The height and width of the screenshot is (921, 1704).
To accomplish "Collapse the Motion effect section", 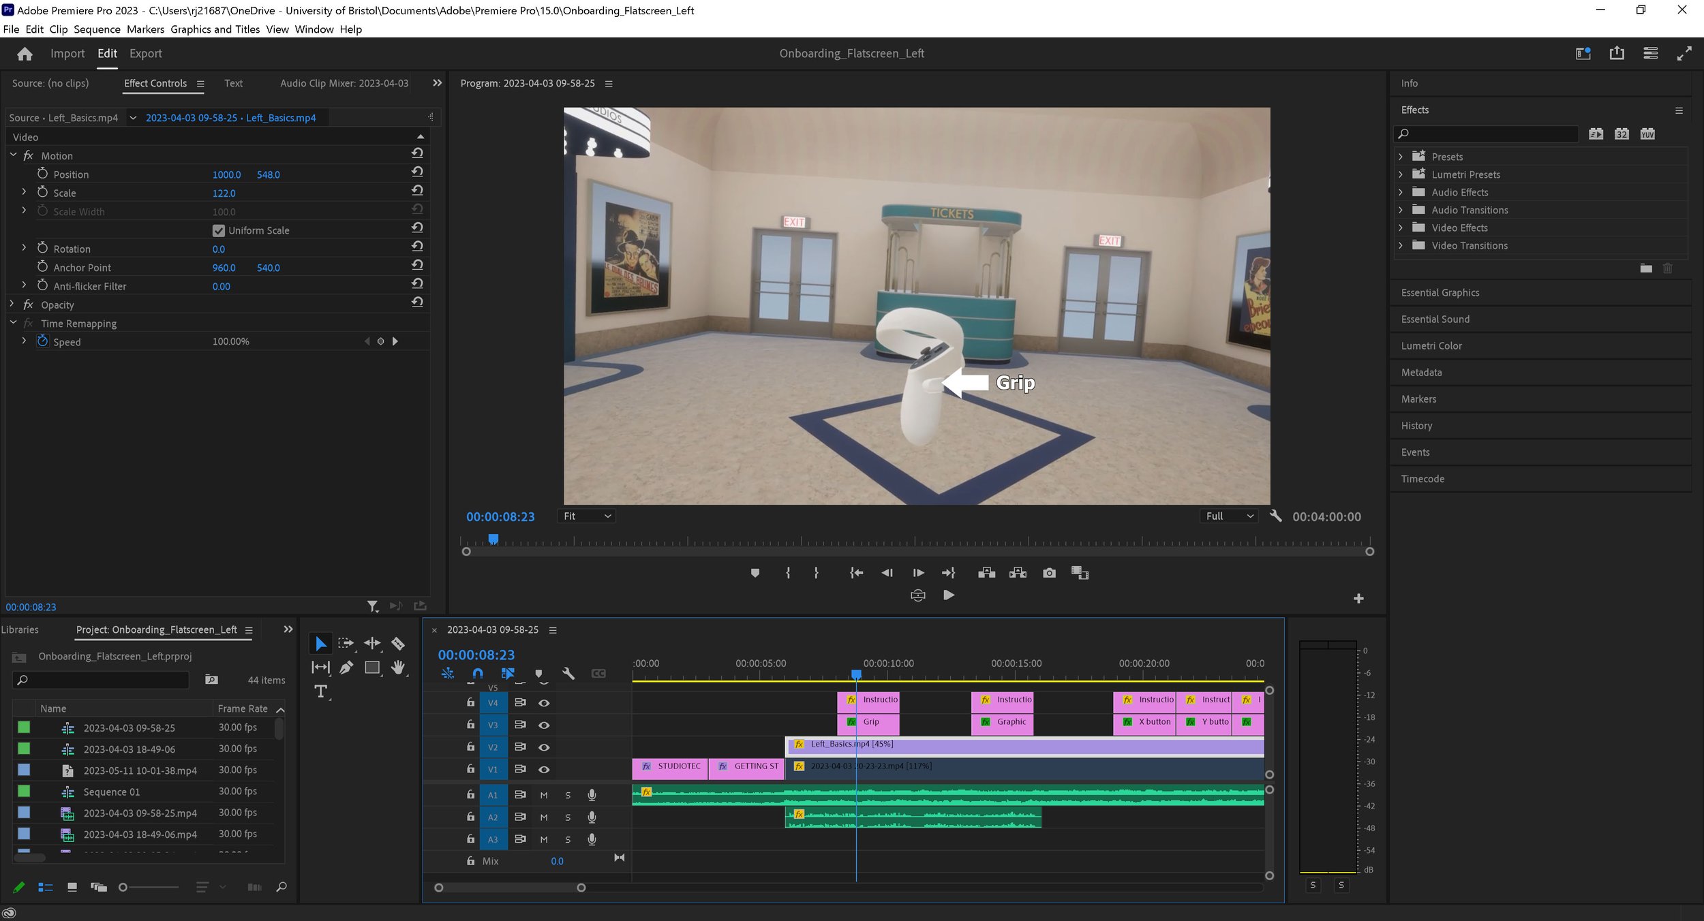I will click(x=13, y=155).
